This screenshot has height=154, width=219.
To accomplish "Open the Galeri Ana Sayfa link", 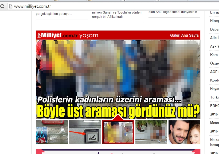I will (x=184, y=36).
